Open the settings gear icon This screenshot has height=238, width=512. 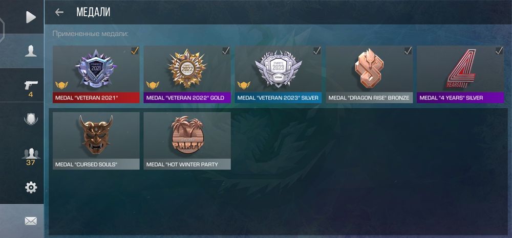coord(31,187)
